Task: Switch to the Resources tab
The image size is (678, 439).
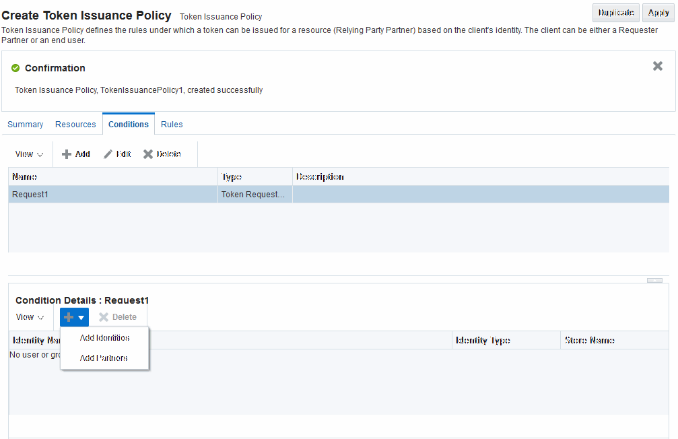Action: [x=75, y=124]
